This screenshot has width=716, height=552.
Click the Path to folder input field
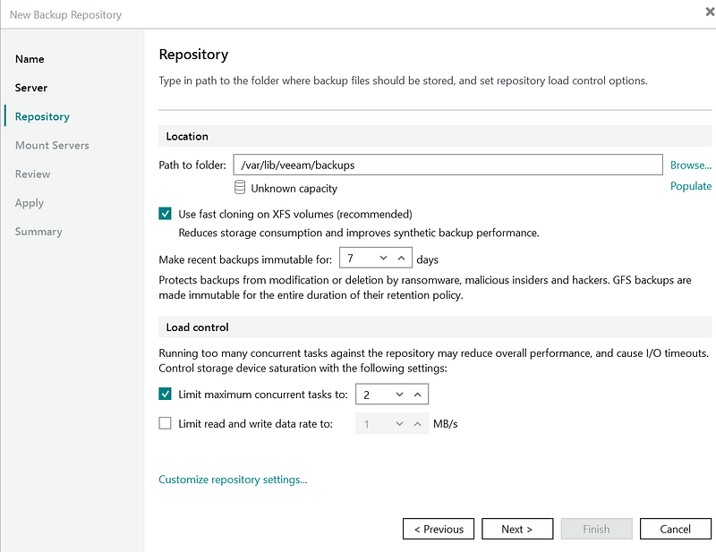(447, 165)
